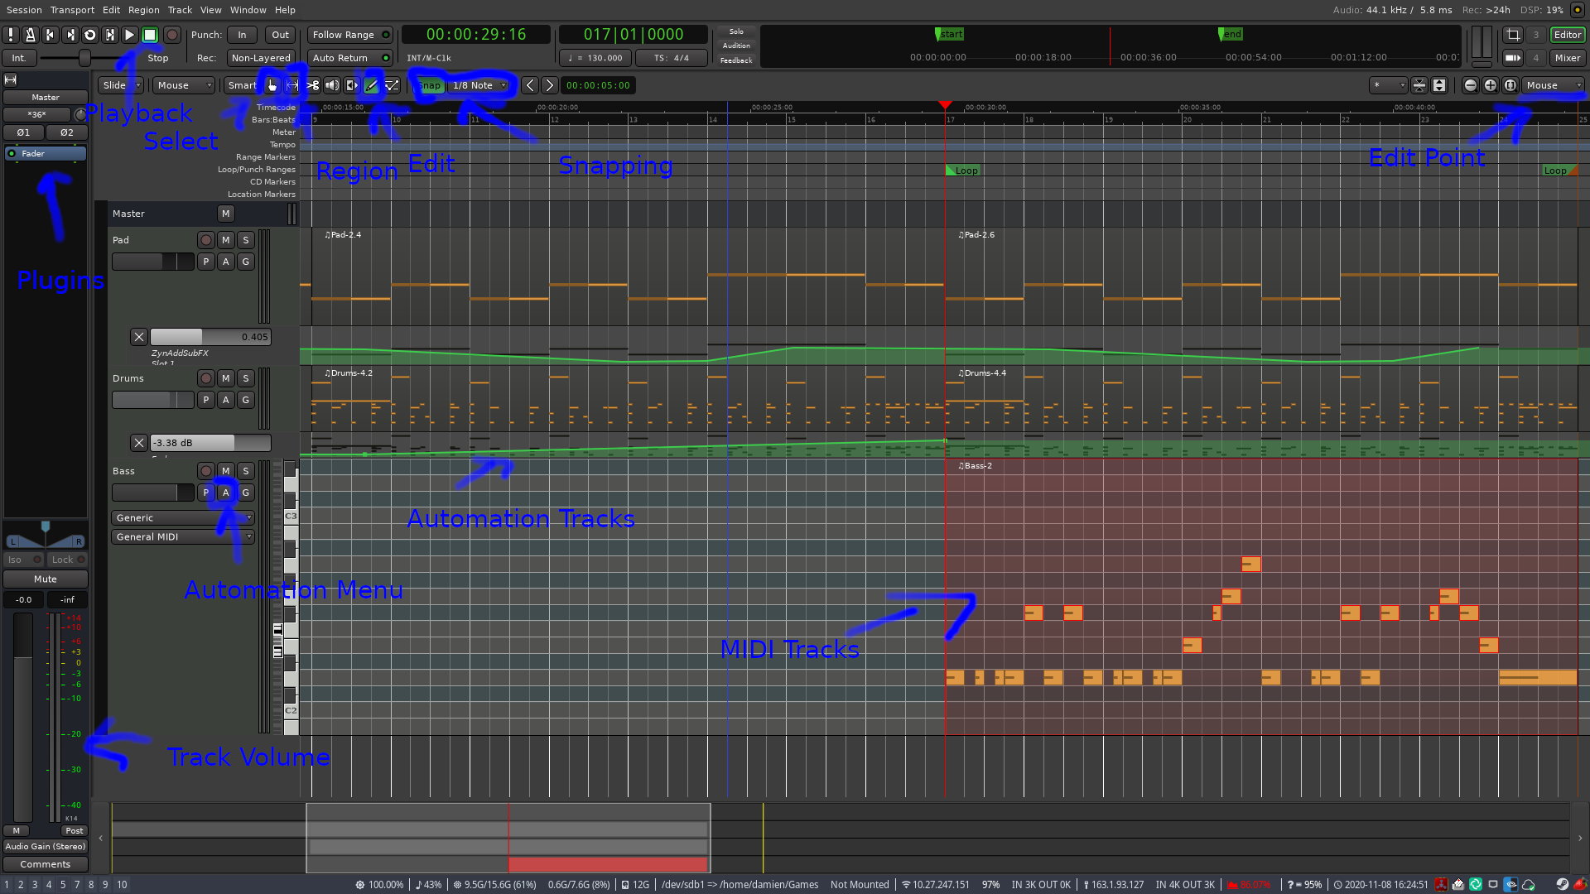Open the Region menu
1590x894 pixels.
(x=143, y=10)
